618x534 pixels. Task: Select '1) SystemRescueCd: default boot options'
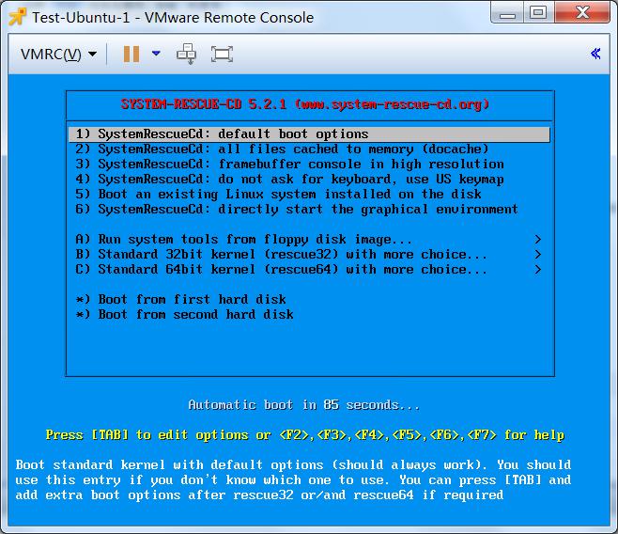(309, 134)
